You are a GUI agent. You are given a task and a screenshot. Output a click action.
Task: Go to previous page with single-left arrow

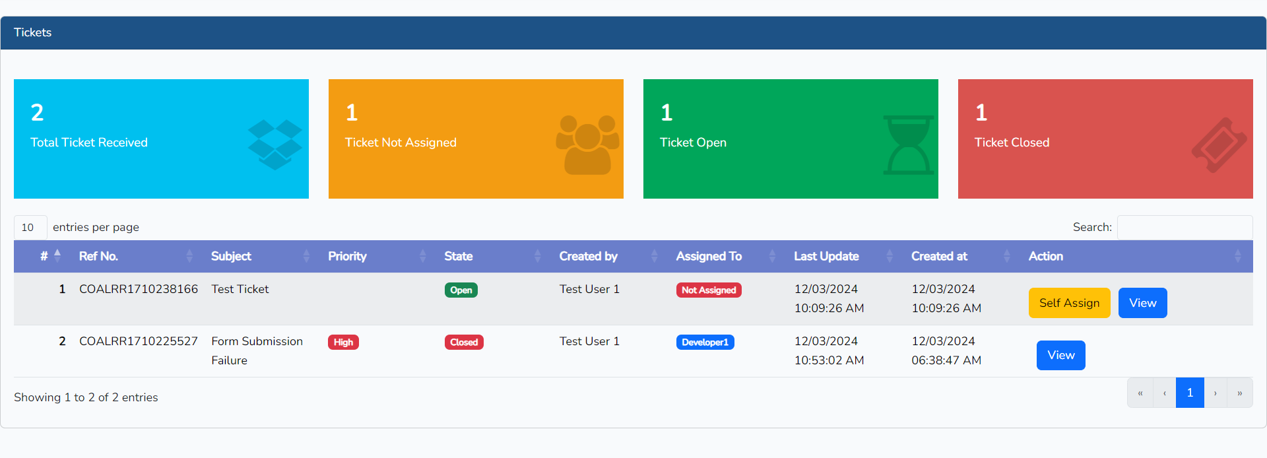pos(1164,393)
